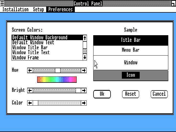Click the Hue slider left arrow

point(30,70)
